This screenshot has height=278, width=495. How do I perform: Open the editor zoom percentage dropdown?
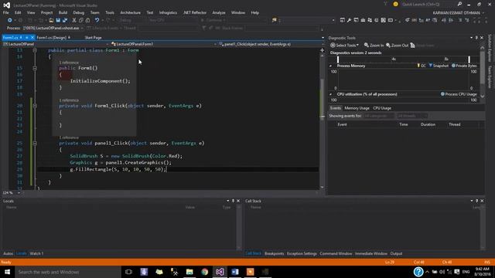click(19, 192)
